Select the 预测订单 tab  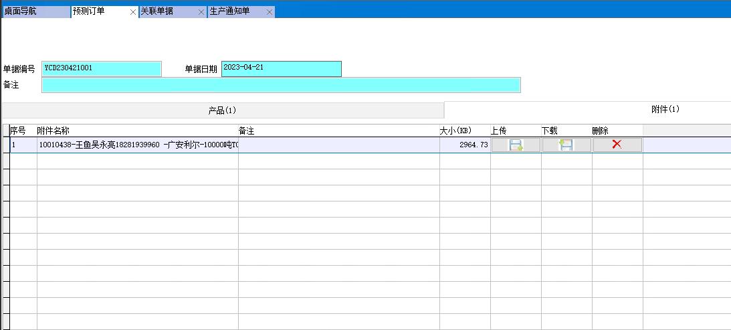[x=99, y=11]
